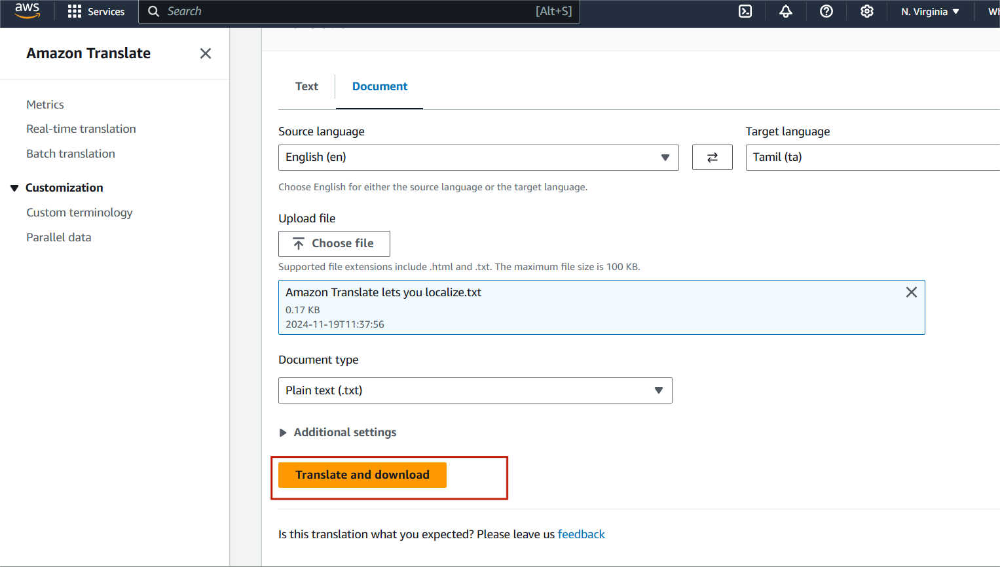Switch to the Text tab
This screenshot has width=1000, height=567.
[306, 86]
